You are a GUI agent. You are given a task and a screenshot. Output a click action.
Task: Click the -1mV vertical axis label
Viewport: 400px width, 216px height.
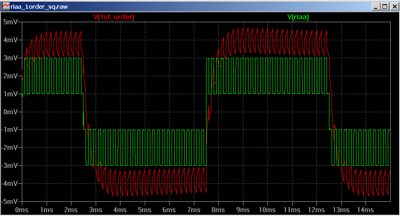coord(10,130)
